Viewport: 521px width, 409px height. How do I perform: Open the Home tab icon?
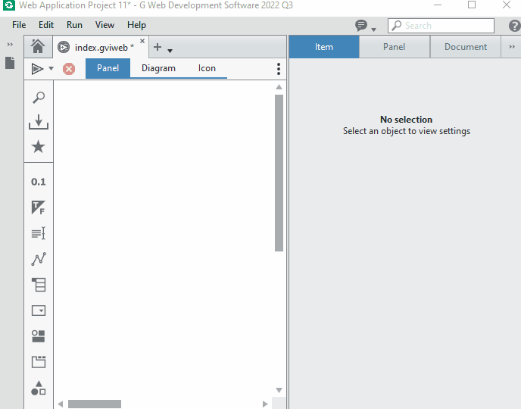pyautogui.click(x=38, y=46)
